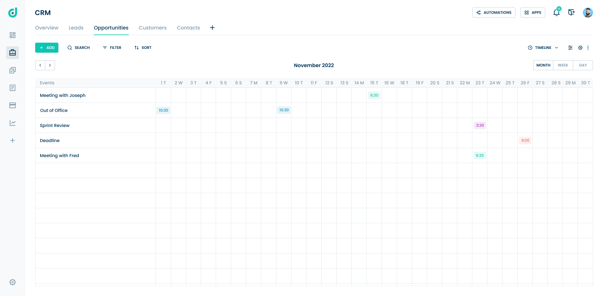Screen dimensions: 603x296
Task: Open view adjustments sliders icon
Action: (570, 48)
